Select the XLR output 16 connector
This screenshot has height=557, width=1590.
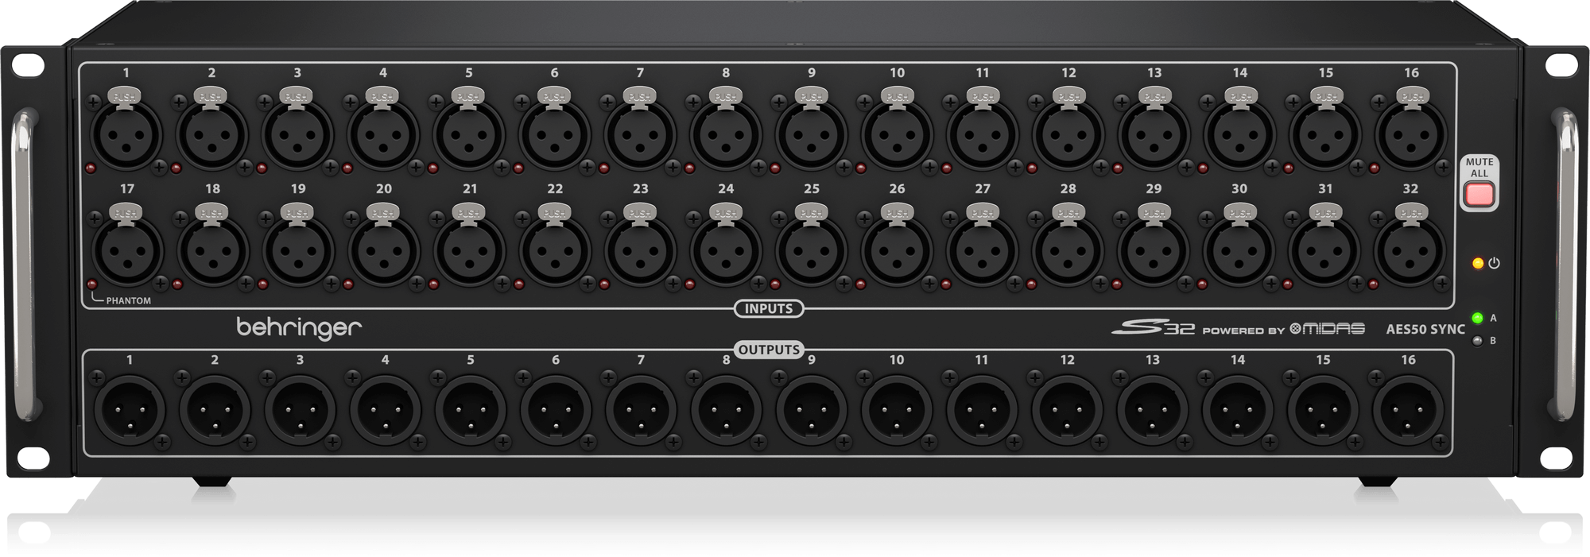1408,410
